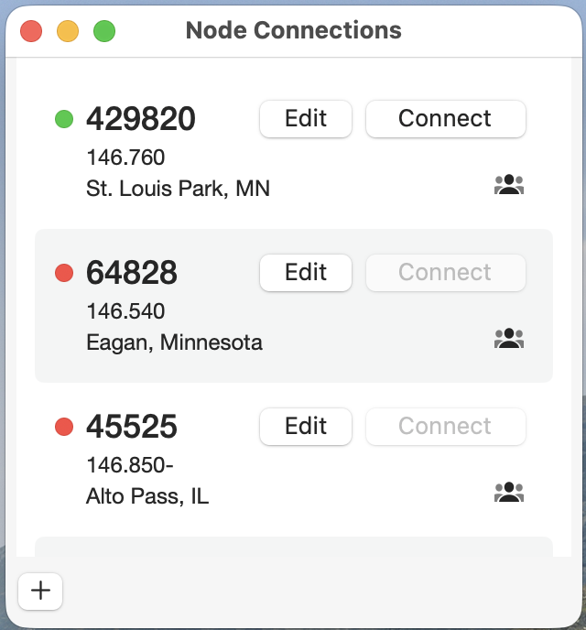This screenshot has height=630, width=586.
Task: Click the 146.540 frequency label
Action: coord(125,312)
